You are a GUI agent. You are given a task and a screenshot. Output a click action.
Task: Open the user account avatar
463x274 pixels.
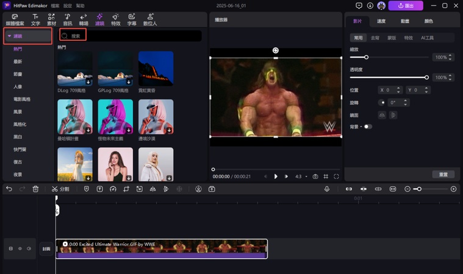coord(381,5)
